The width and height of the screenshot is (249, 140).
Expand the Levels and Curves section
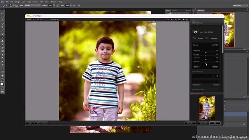tap(198, 89)
